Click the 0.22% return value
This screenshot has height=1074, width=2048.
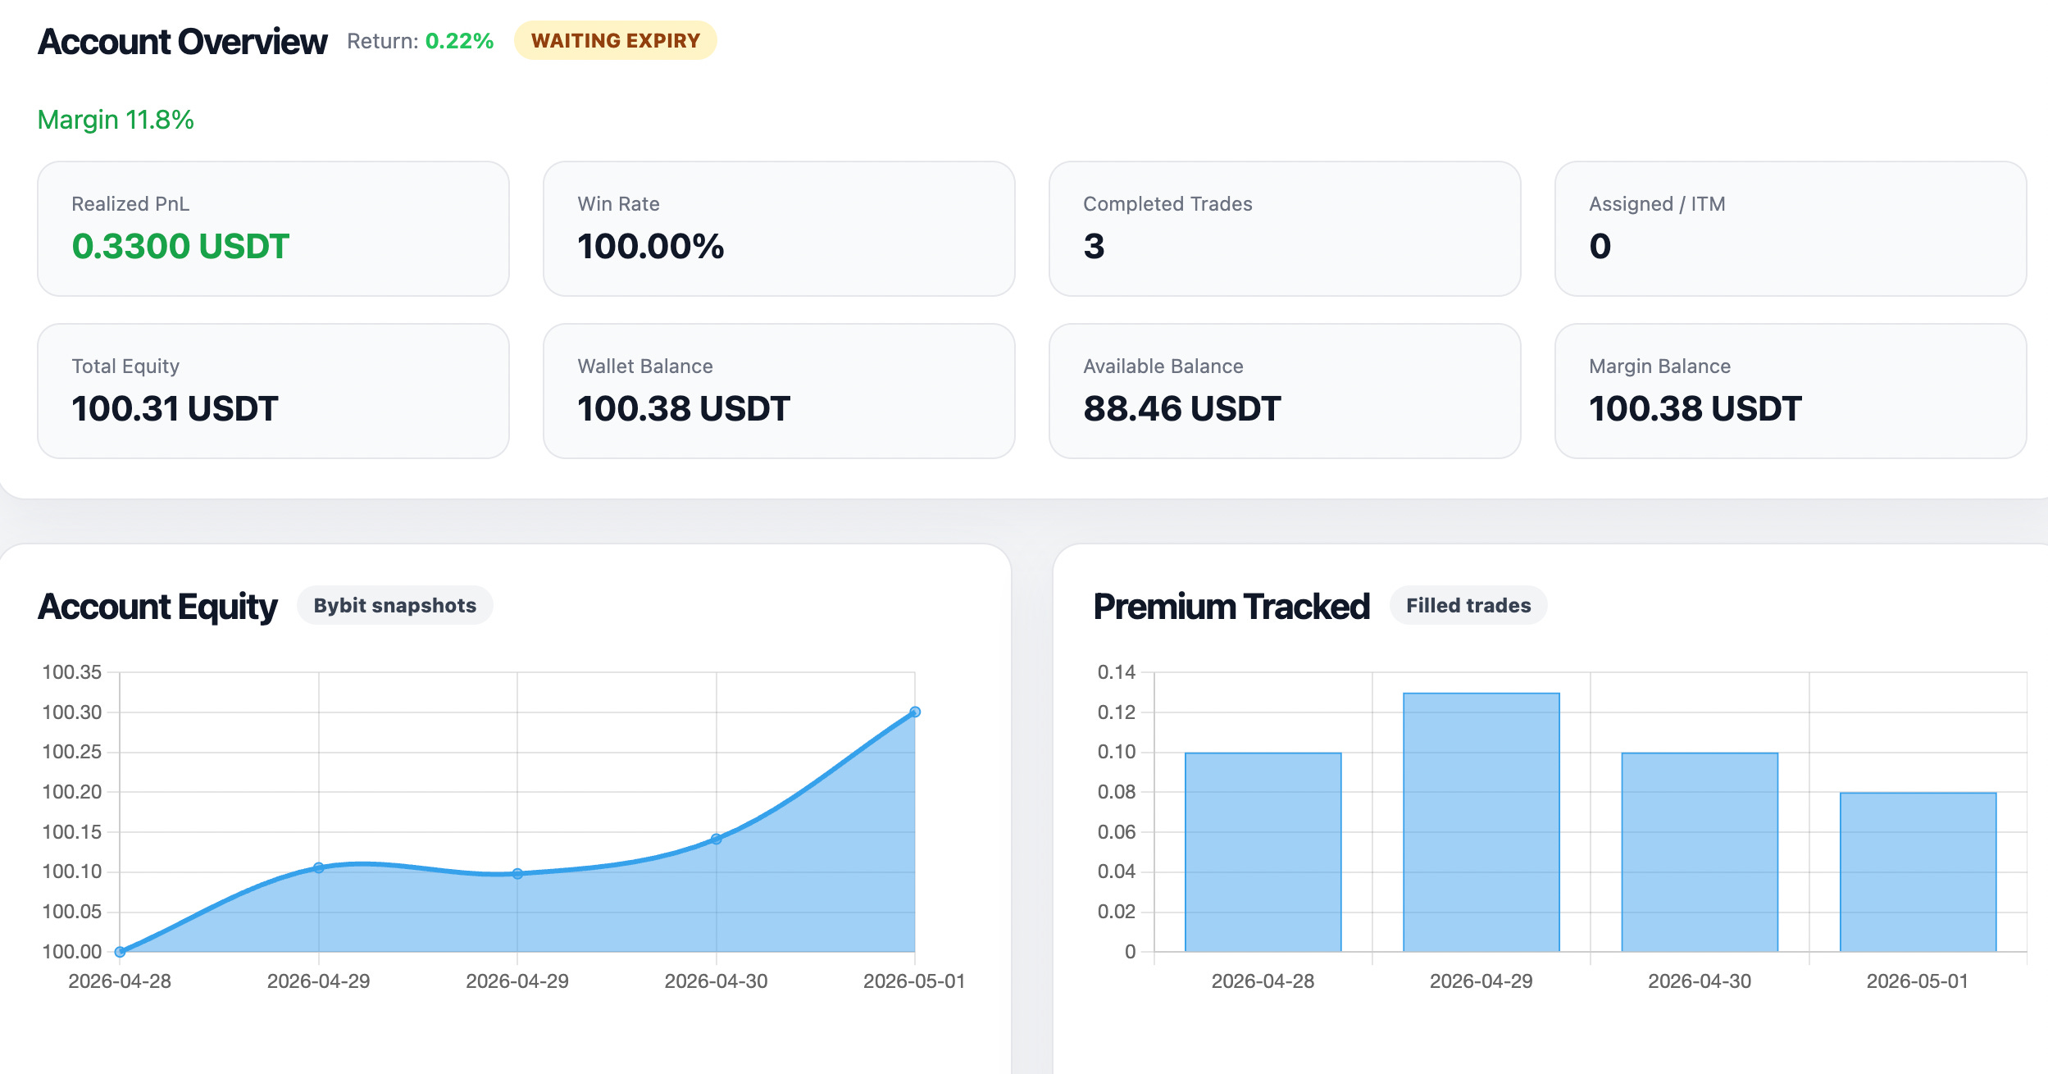tap(459, 41)
